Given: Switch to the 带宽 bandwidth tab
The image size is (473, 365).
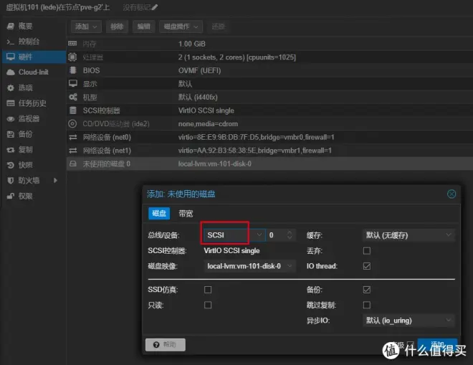Looking at the screenshot, I should 186,214.
